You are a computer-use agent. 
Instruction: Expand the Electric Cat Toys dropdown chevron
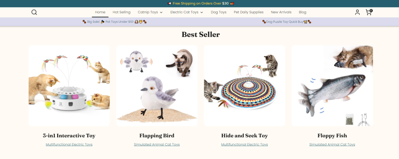pyautogui.click(x=202, y=13)
